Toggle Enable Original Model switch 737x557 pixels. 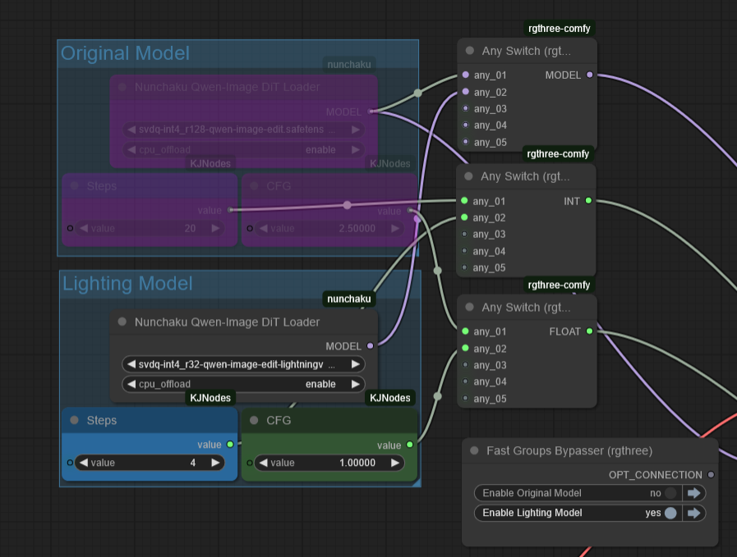coord(670,493)
